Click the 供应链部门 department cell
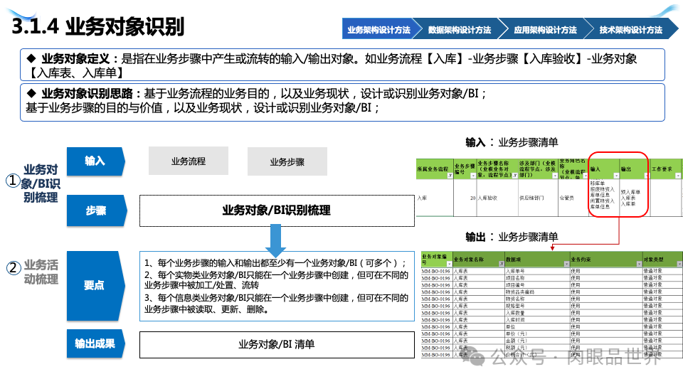 (x=538, y=198)
